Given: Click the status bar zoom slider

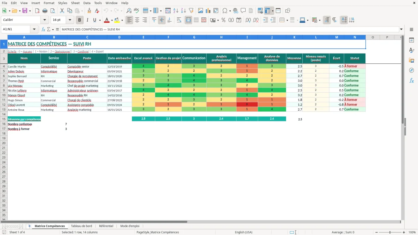Looking at the screenshot, I should (390, 232).
